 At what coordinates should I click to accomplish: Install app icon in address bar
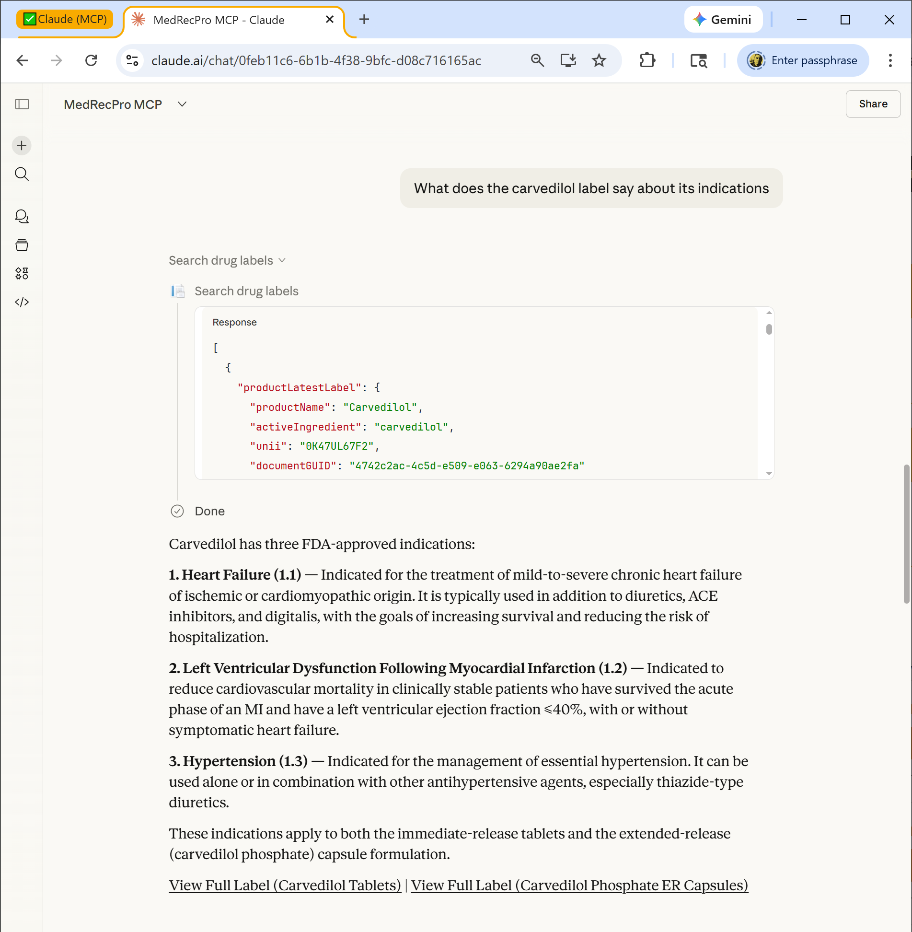[x=568, y=60]
